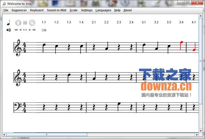Start playback with the Play button
This screenshot has width=205, height=139.
(18, 23)
